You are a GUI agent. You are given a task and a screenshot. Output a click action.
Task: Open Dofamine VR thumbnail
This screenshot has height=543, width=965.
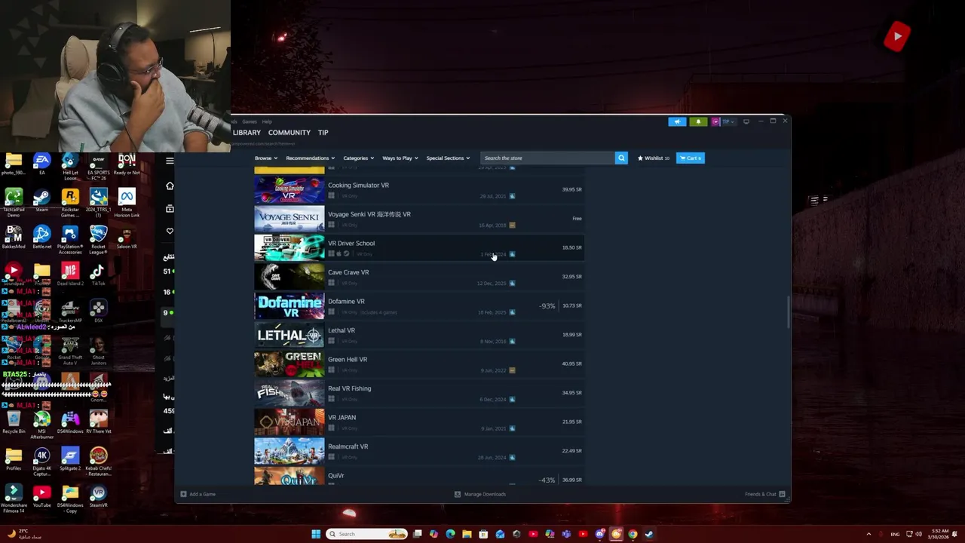289,305
